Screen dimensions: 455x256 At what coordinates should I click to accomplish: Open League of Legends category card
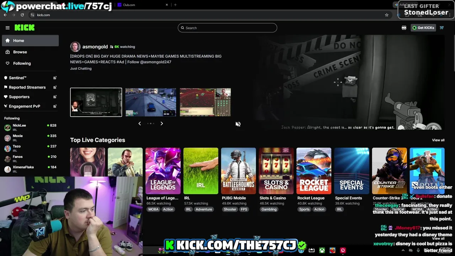pyautogui.click(x=163, y=171)
